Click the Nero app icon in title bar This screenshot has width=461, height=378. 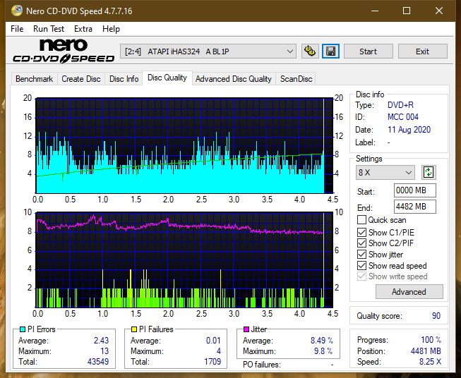click(17, 11)
